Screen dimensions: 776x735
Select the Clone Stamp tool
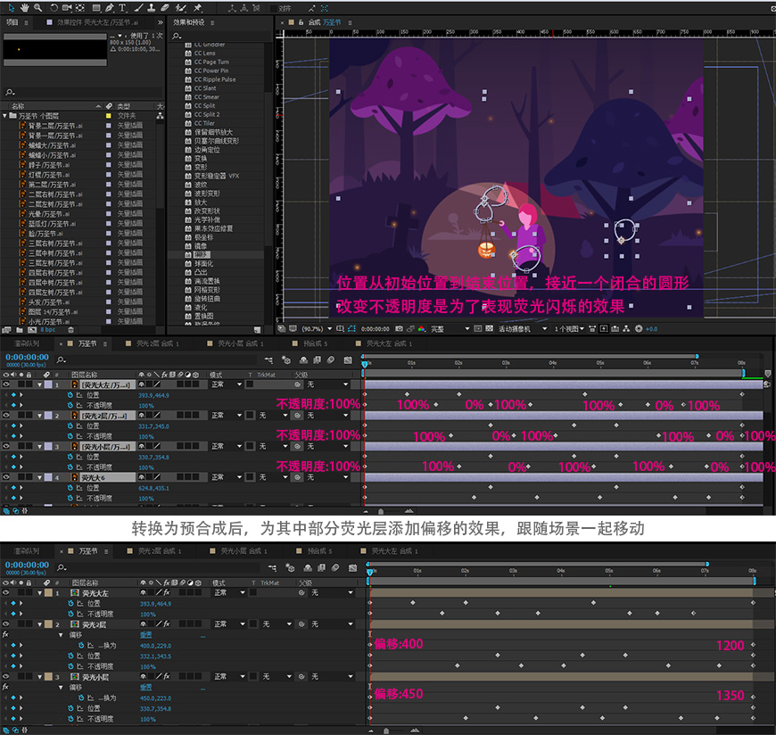(152, 8)
